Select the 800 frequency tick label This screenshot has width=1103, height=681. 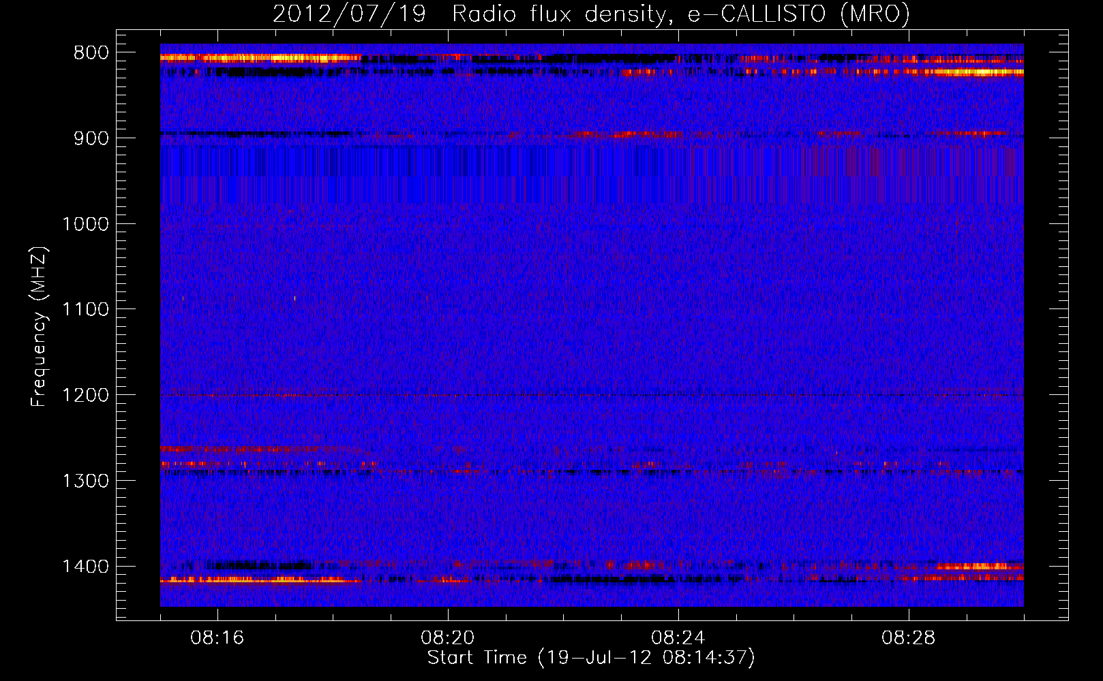[91, 53]
